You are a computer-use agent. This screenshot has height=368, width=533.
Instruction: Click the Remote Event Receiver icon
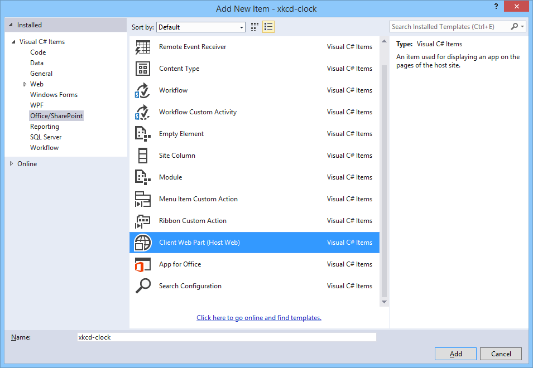[x=143, y=47]
